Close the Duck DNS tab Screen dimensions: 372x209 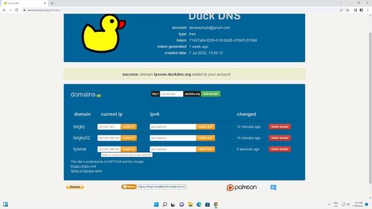click(45, 3)
